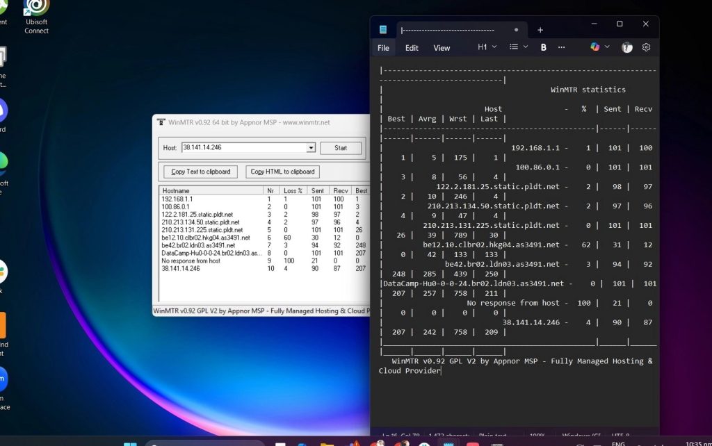Click the WinMTR title bar icon

[161, 122]
